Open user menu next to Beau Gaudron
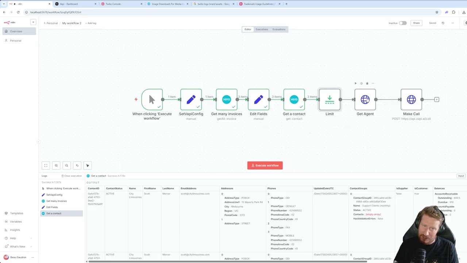 (32, 258)
